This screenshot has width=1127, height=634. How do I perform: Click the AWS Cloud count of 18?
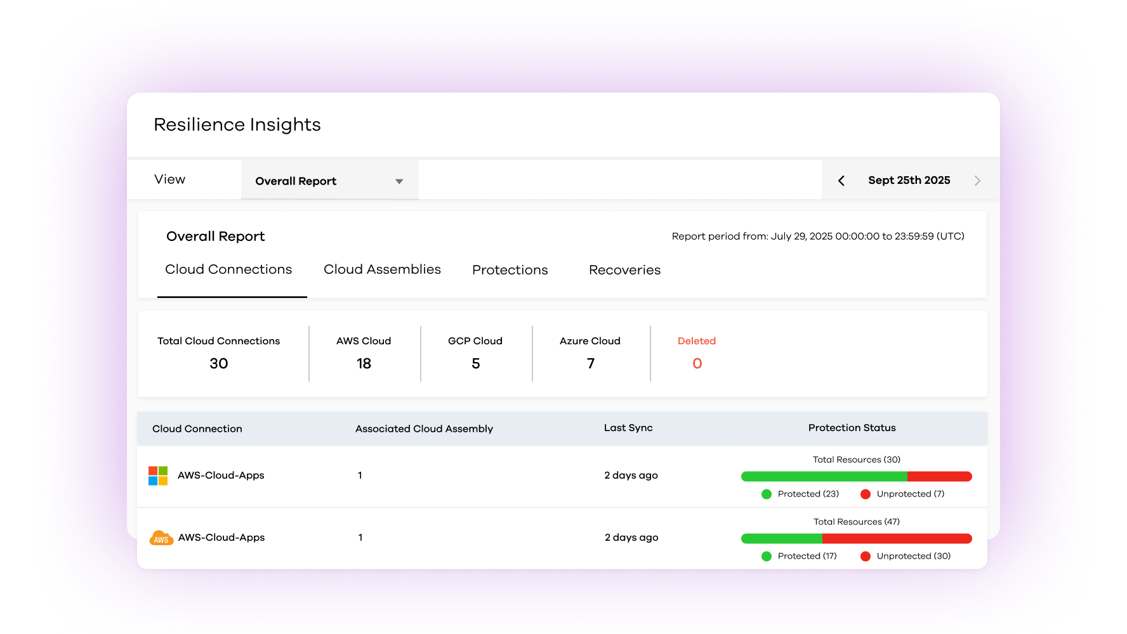364,364
